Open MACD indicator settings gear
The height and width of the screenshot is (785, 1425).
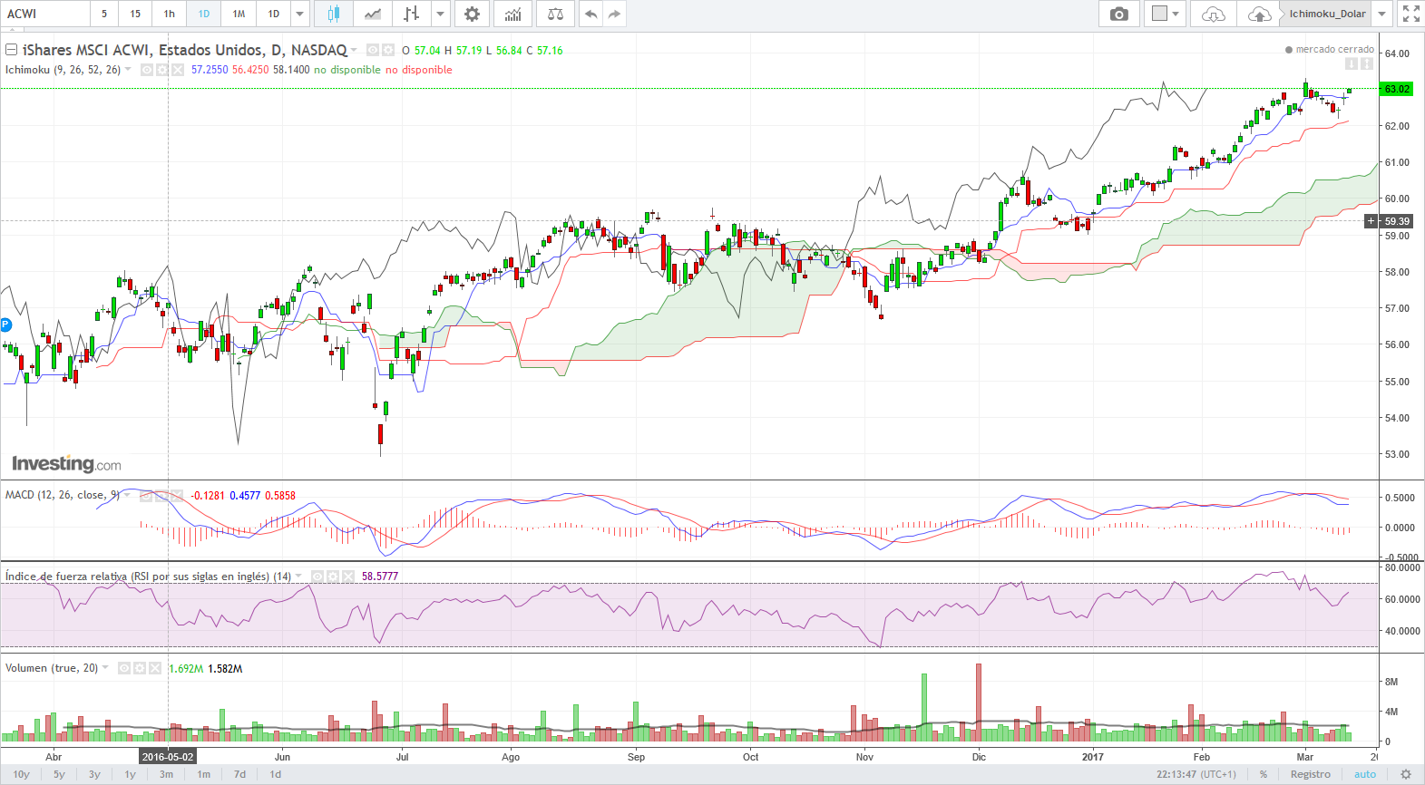tap(161, 495)
